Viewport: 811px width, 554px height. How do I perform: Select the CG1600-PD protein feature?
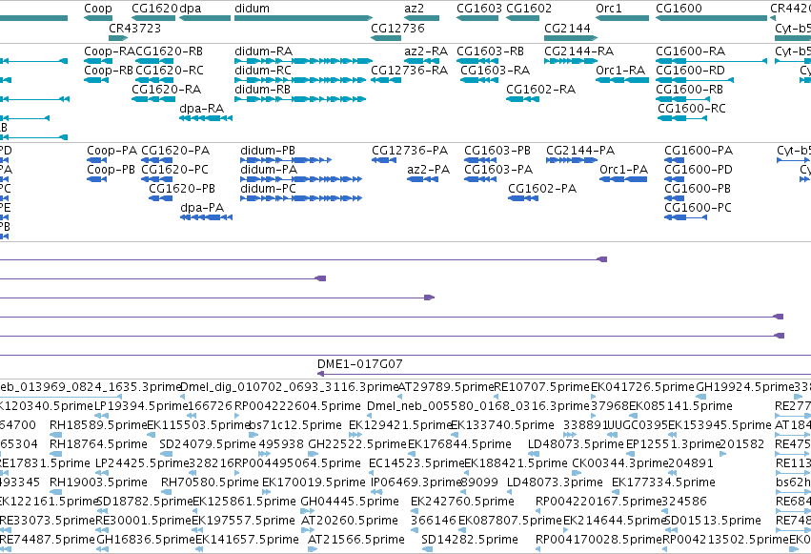[674, 179]
